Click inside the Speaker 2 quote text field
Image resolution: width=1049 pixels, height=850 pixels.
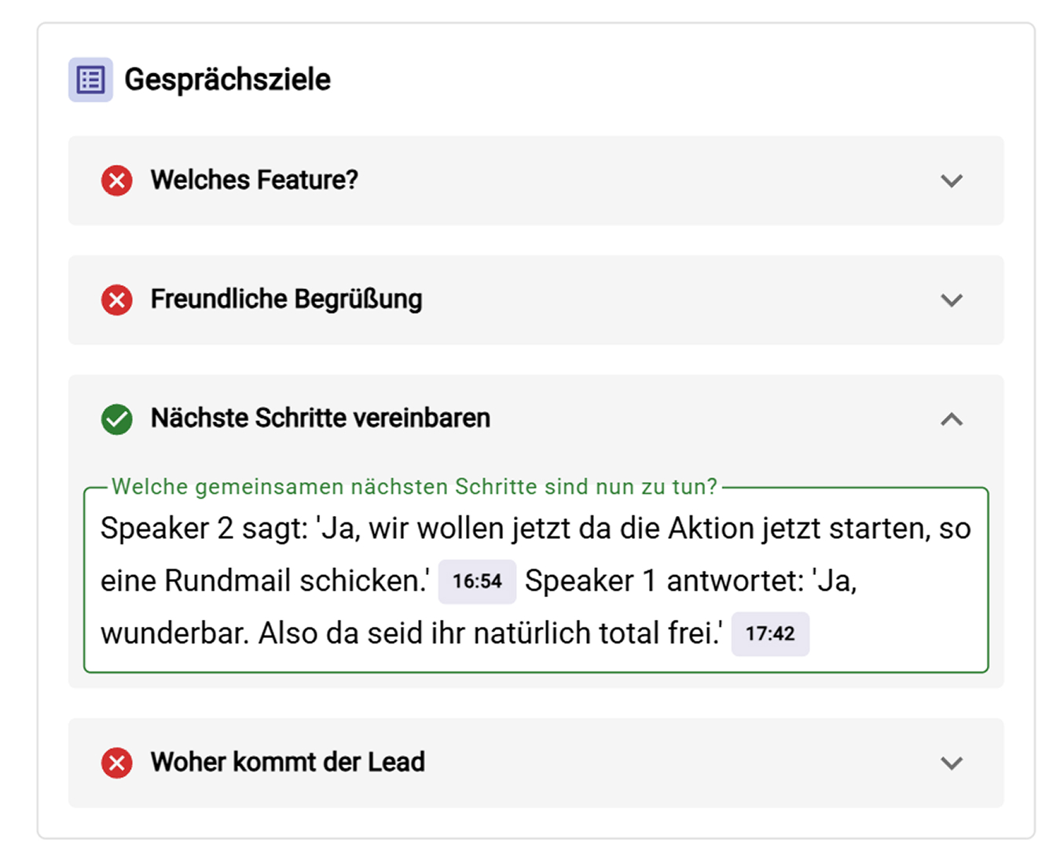coord(536,581)
